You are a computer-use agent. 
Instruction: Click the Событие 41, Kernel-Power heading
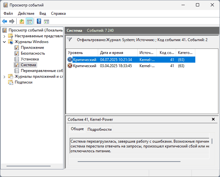coord(90,119)
